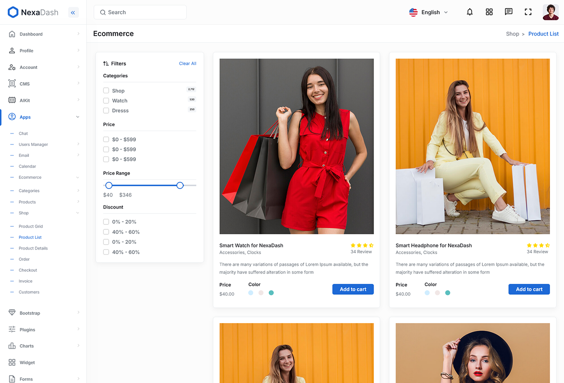The width and height of the screenshot is (564, 383).
Task: Collapse sidebar with double-chevron icon
Action: pyautogui.click(x=73, y=13)
